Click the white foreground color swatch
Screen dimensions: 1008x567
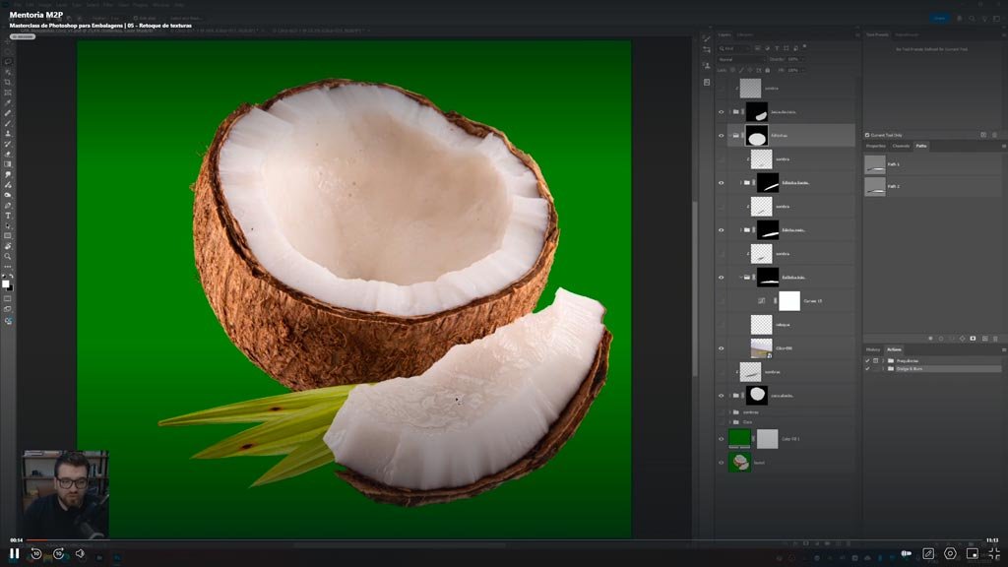point(6,283)
